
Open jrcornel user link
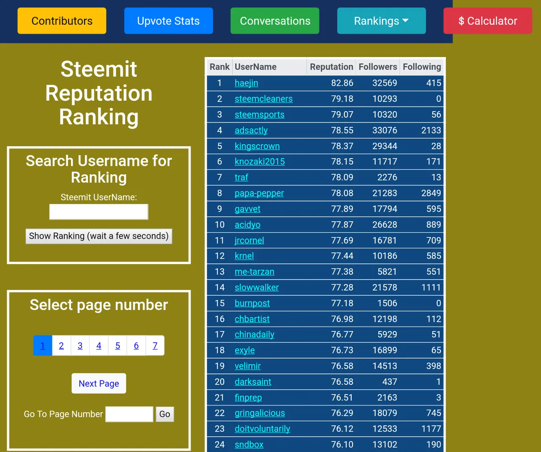tap(249, 241)
